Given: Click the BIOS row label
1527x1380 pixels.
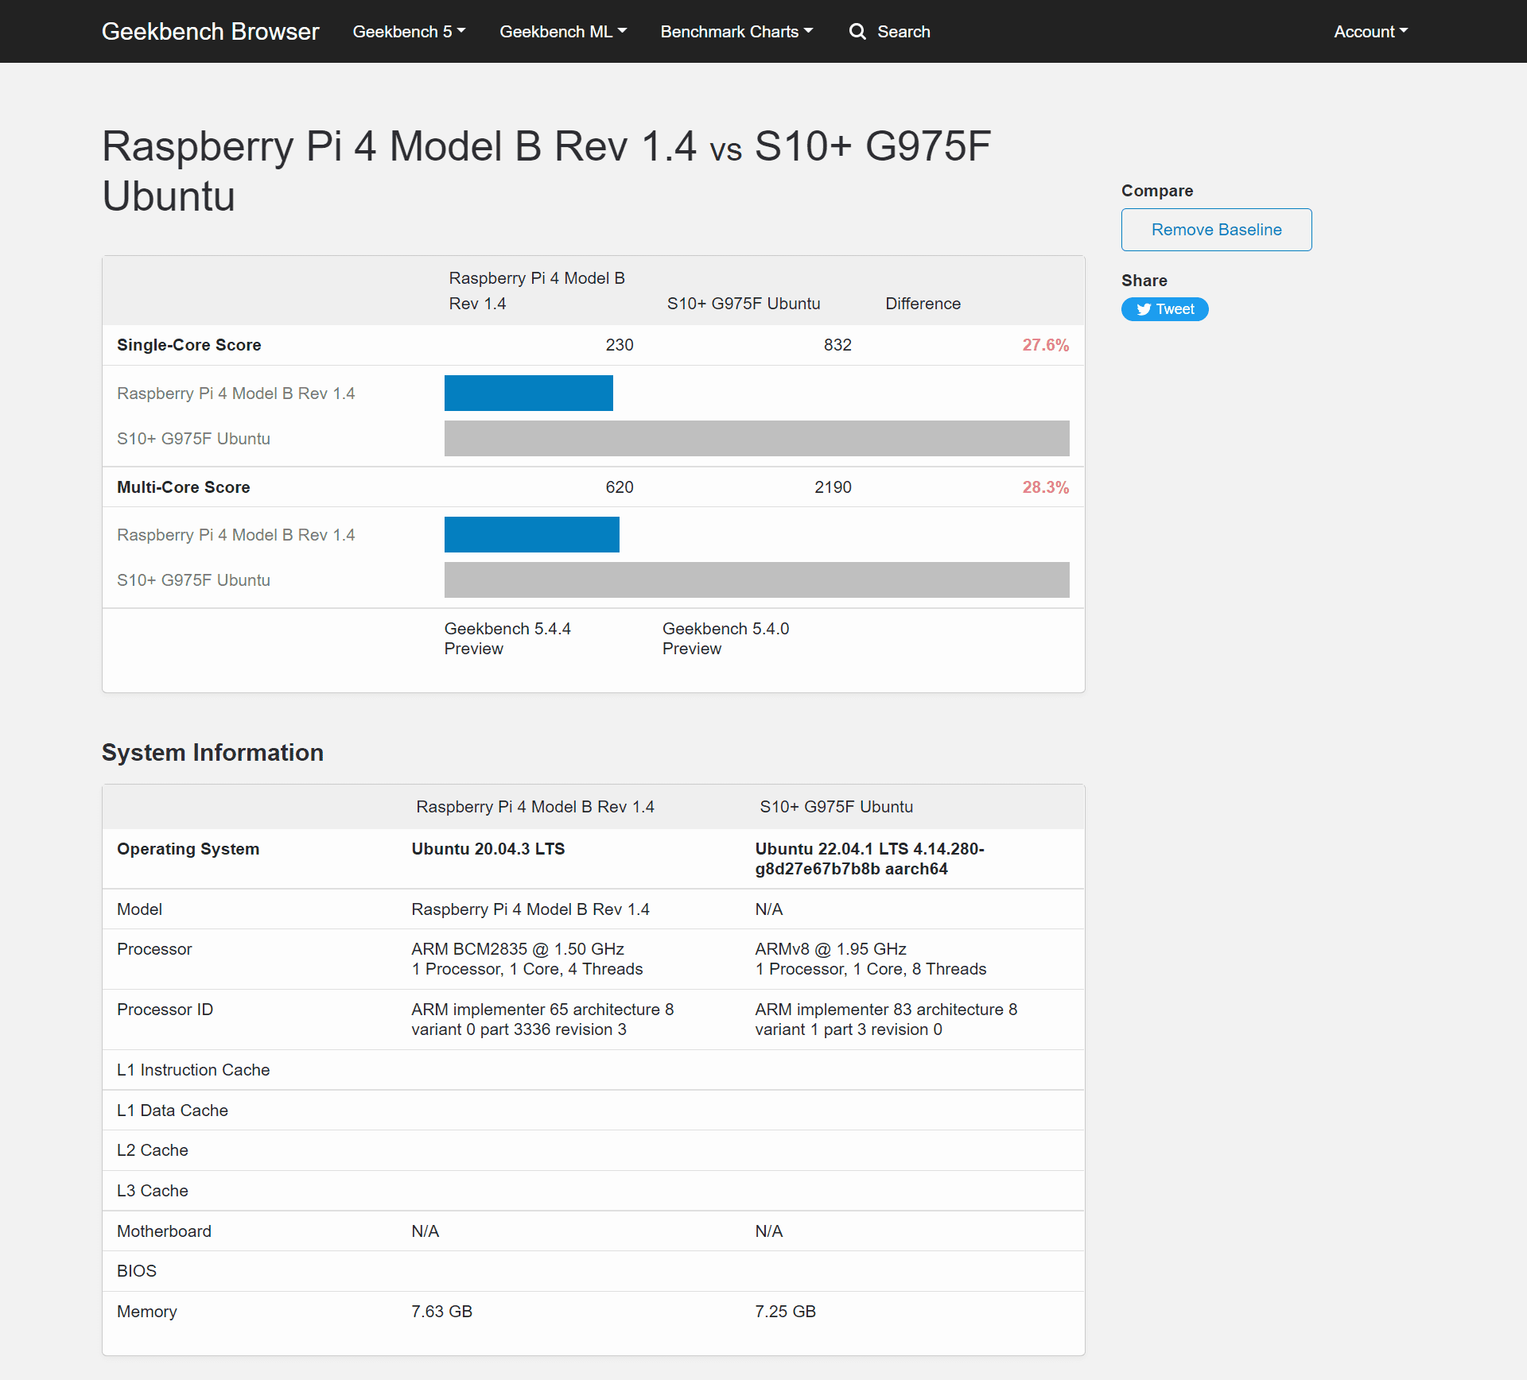Looking at the screenshot, I should point(137,1271).
